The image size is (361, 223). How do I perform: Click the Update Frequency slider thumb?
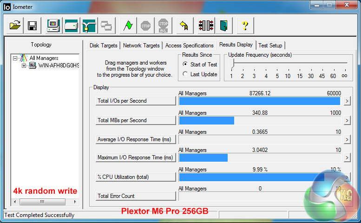click(232, 64)
